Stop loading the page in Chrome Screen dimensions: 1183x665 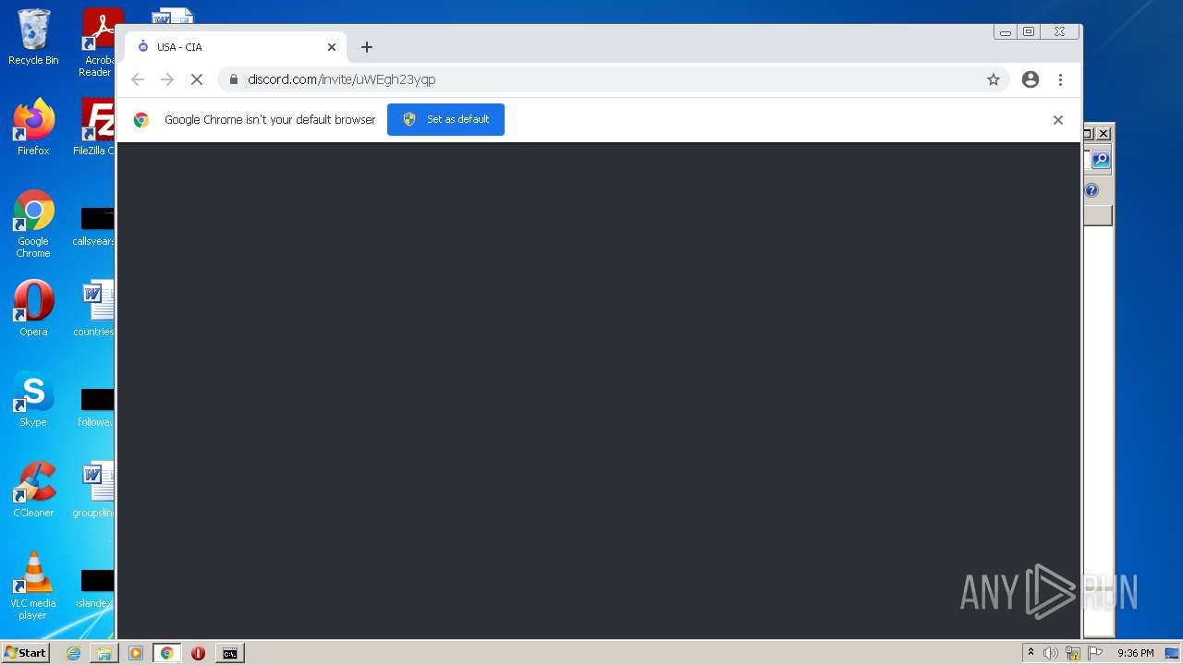point(196,79)
